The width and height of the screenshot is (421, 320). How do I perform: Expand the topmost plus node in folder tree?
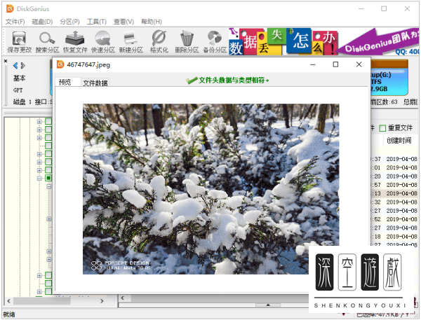coord(39,121)
